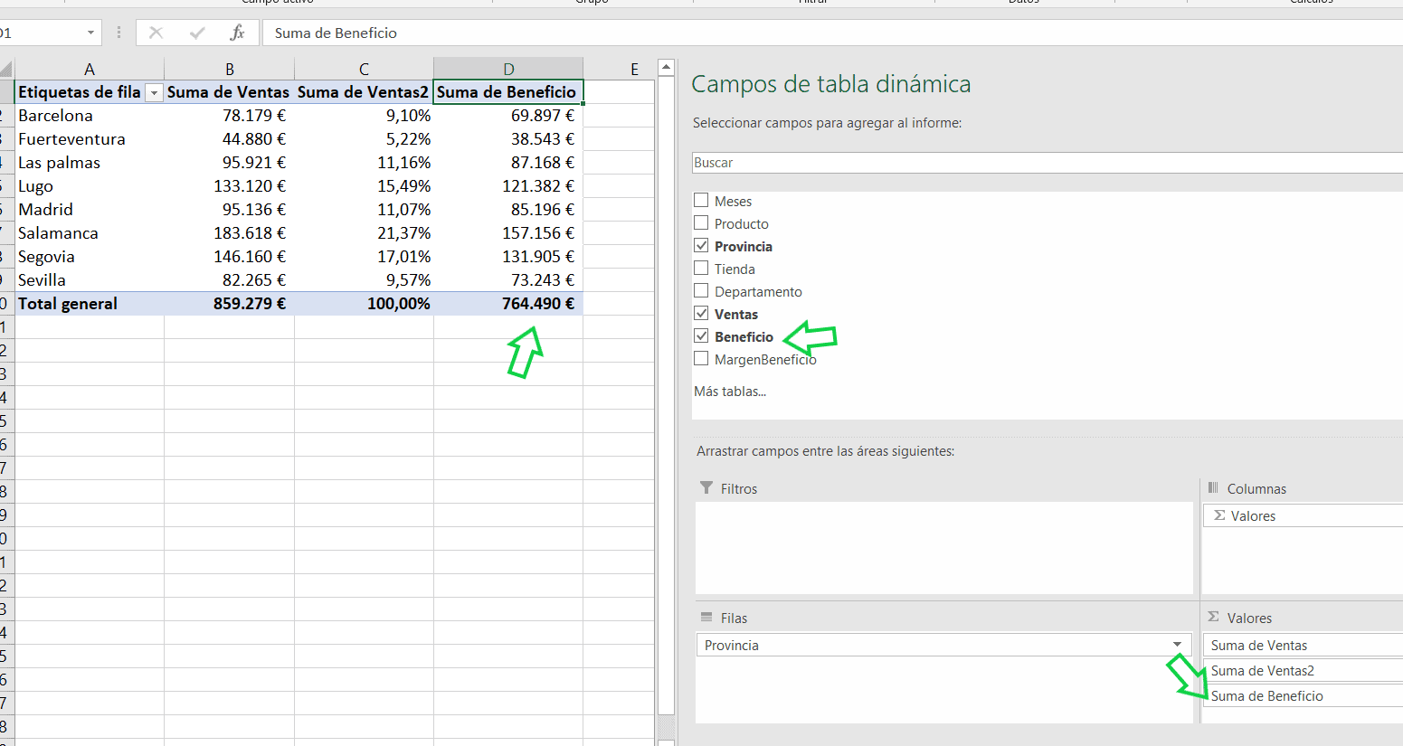Open the insert function fx button
Viewport: 1403px width, 746px height.
point(237,33)
